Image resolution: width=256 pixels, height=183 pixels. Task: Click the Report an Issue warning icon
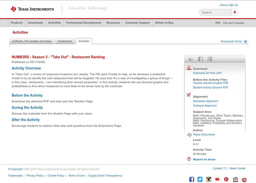coord(189,159)
